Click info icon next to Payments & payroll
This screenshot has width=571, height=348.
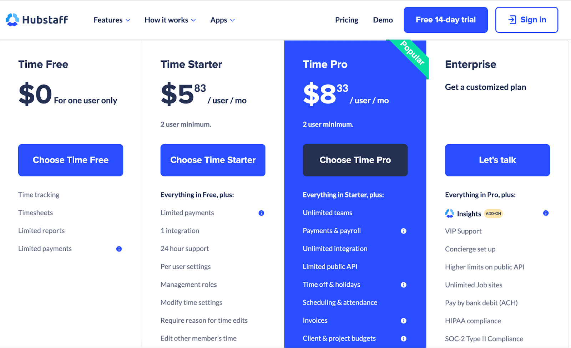point(404,231)
